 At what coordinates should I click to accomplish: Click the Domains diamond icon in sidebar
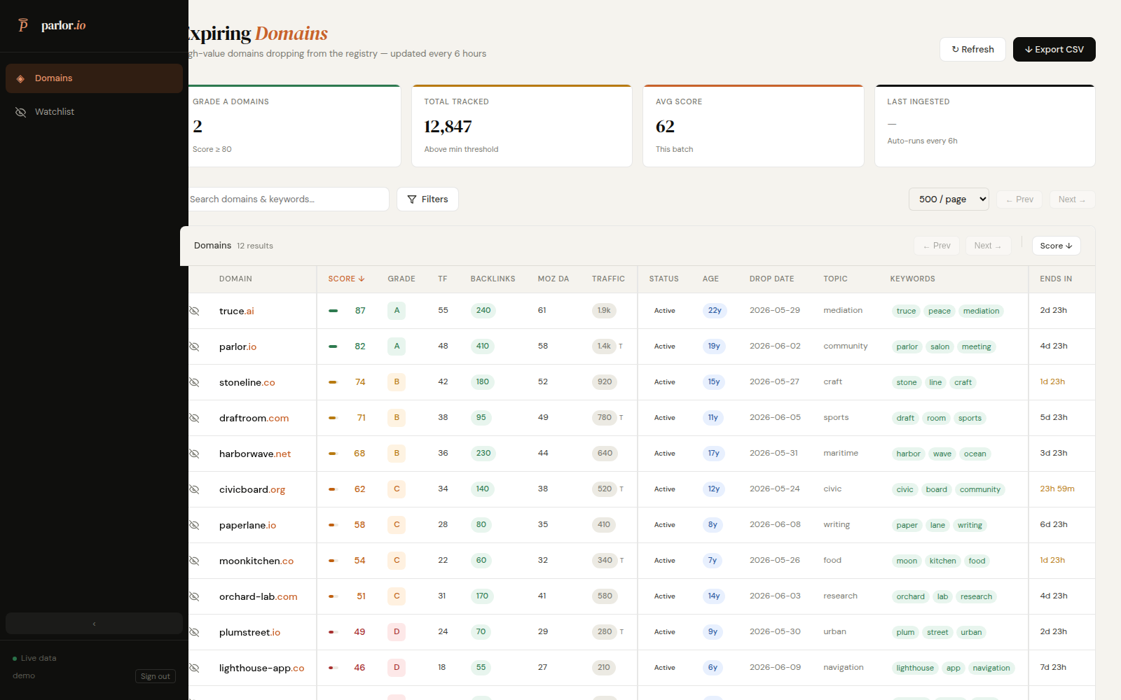coord(20,78)
